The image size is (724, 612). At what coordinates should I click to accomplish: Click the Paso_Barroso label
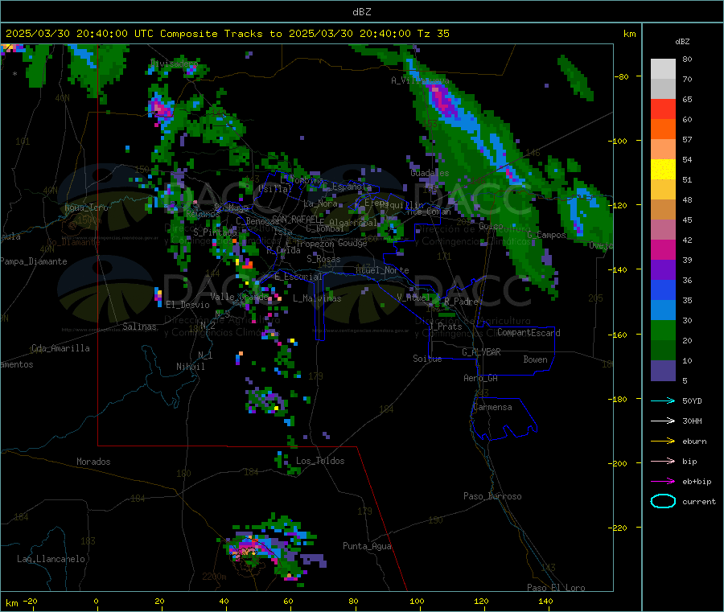[492, 496]
